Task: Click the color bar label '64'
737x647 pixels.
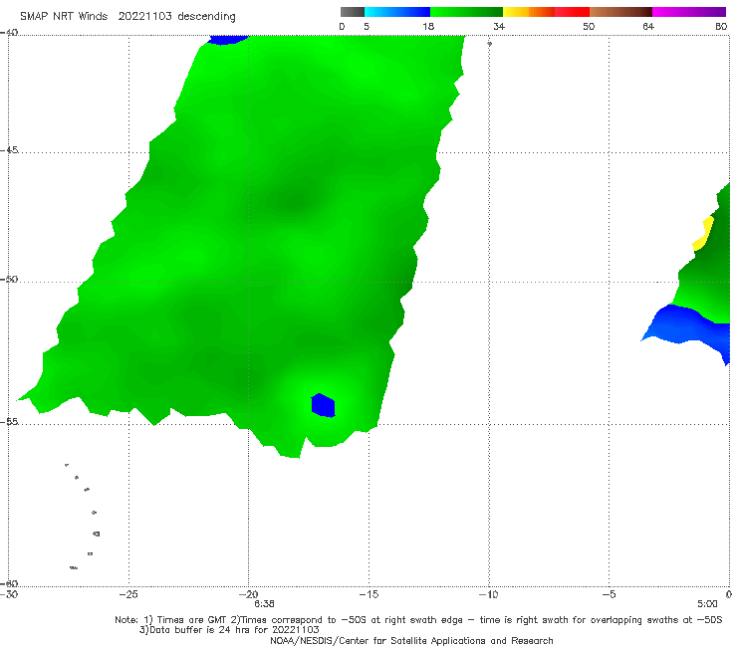Action: pyautogui.click(x=648, y=26)
